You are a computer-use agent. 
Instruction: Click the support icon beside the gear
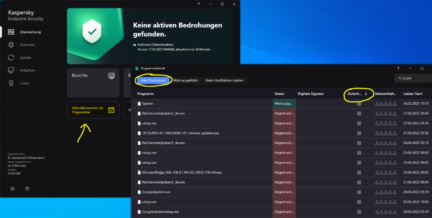(x=27, y=189)
